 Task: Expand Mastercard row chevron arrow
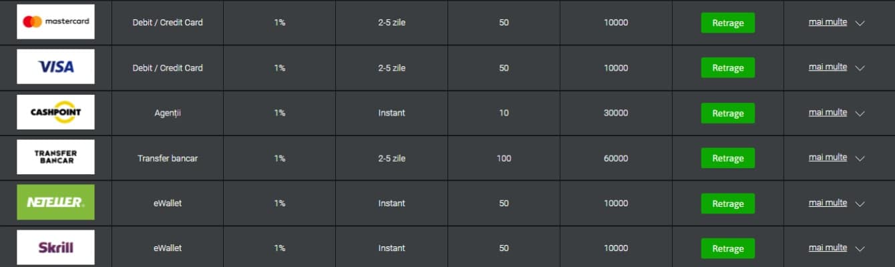(860, 23)
